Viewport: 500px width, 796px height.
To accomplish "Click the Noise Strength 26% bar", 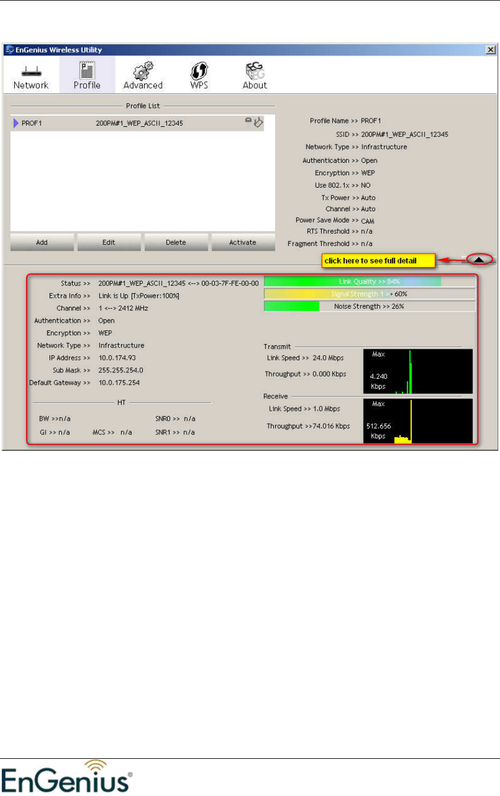I will (370, 306).
